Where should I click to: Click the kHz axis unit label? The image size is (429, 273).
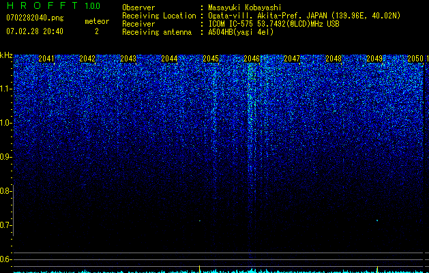pos(6,55)
